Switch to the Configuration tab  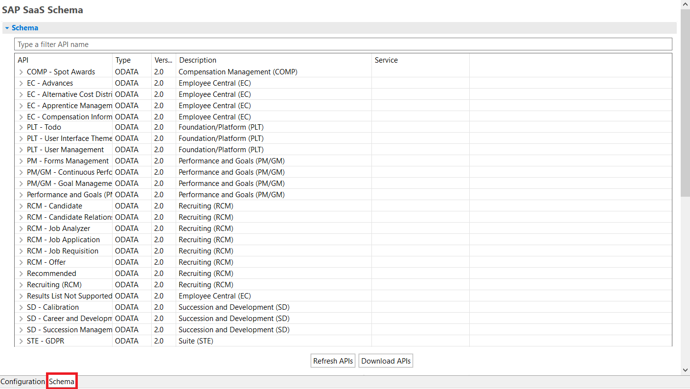pyautogui.click(x=23, y=381)
